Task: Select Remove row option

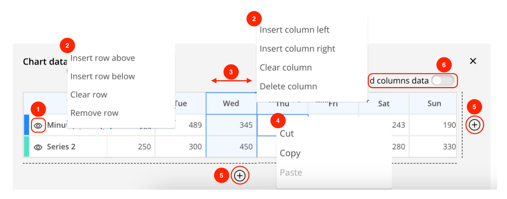Action: 94,113
